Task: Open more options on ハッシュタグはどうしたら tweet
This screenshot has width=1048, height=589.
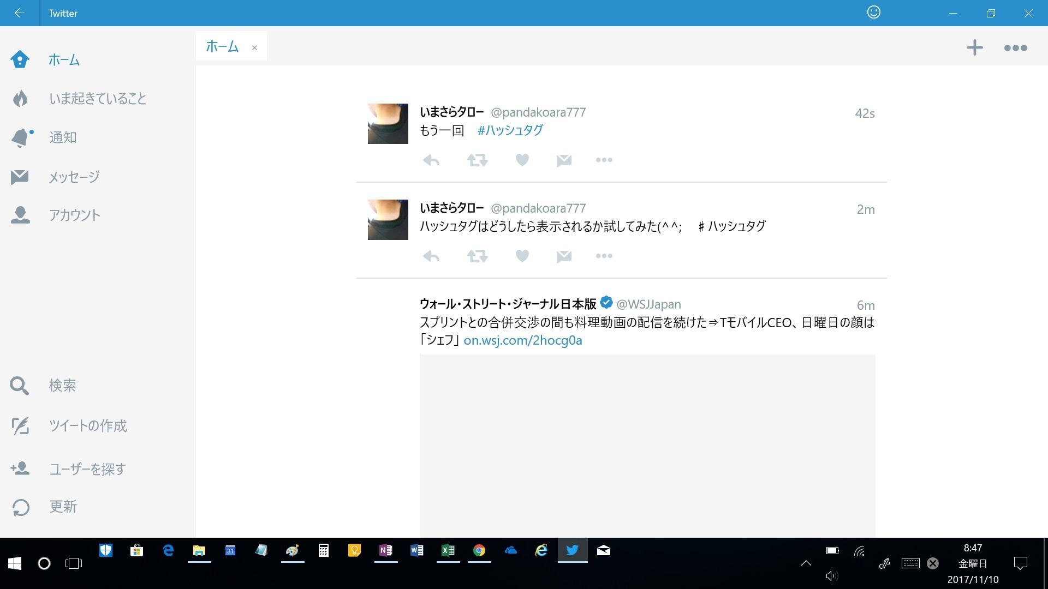Action: [604, 256]
